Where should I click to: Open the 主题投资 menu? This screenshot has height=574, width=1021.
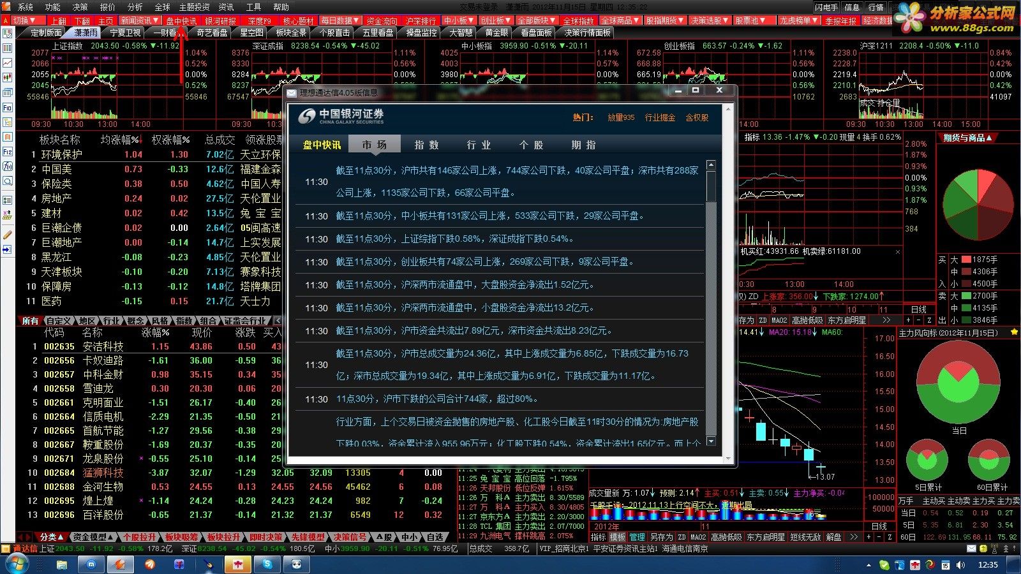(x=195, y=7)
